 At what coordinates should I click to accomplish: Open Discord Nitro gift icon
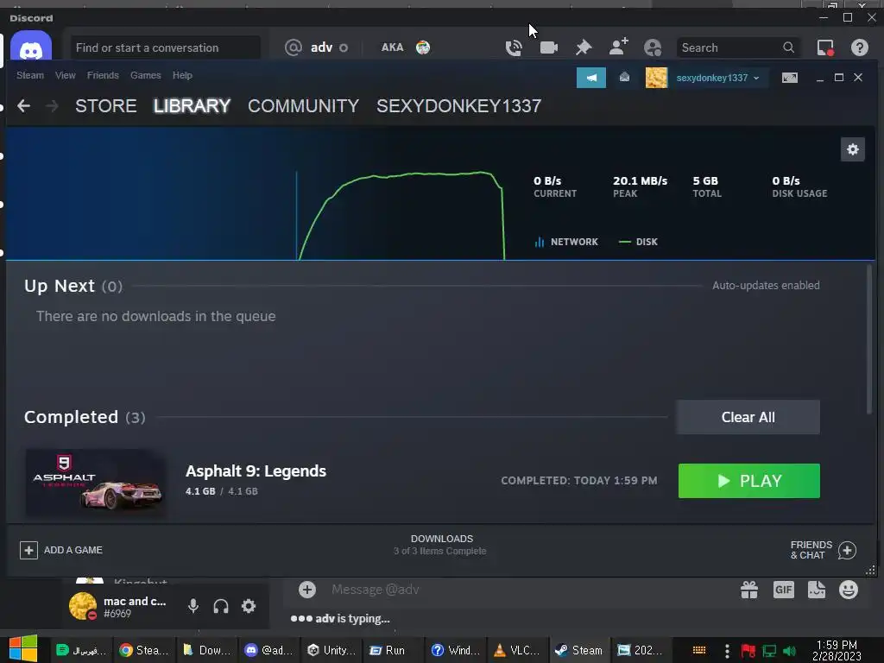pos(749,590)
